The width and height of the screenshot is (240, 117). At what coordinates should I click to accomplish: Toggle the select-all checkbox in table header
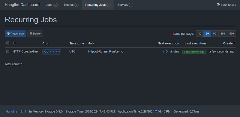8,43
